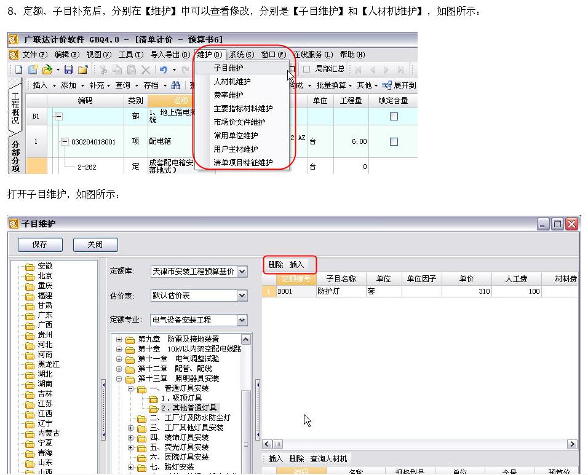
Task: Click the next-record navigation arrow
Action: click(387, 69)
